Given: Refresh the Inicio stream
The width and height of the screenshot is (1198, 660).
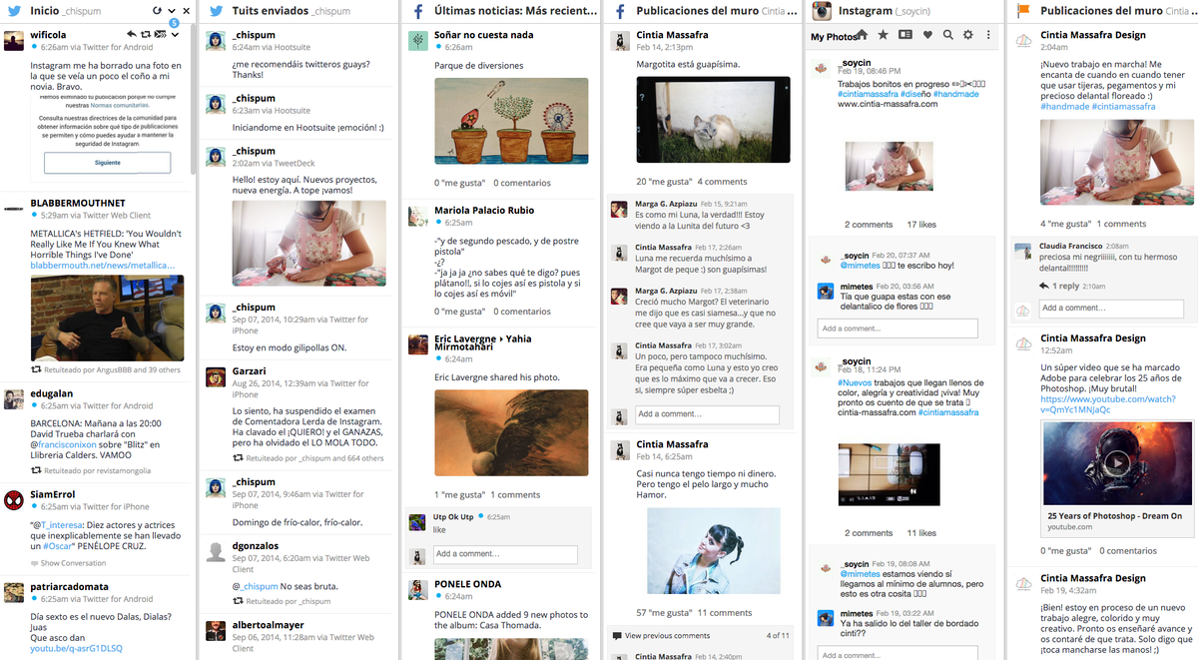Looking at the screenshot, I should [158, 10].
